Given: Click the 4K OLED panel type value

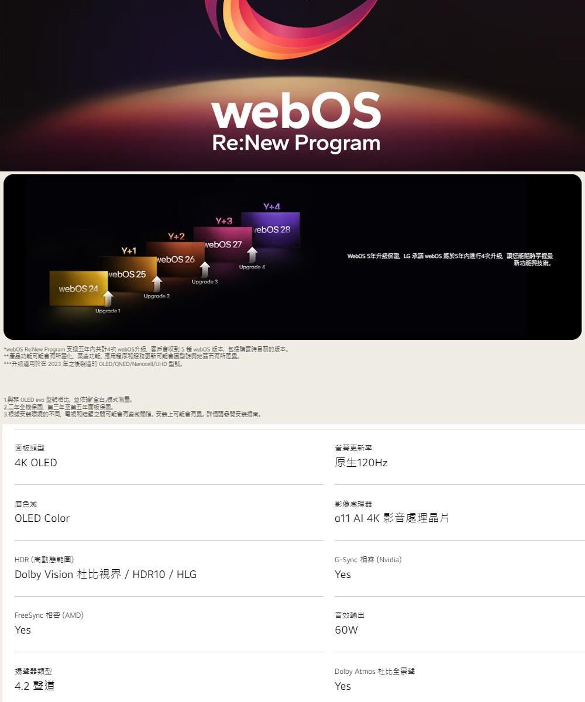Looking at the screenshot, I should pyautogui.click(x=36, y=463).
